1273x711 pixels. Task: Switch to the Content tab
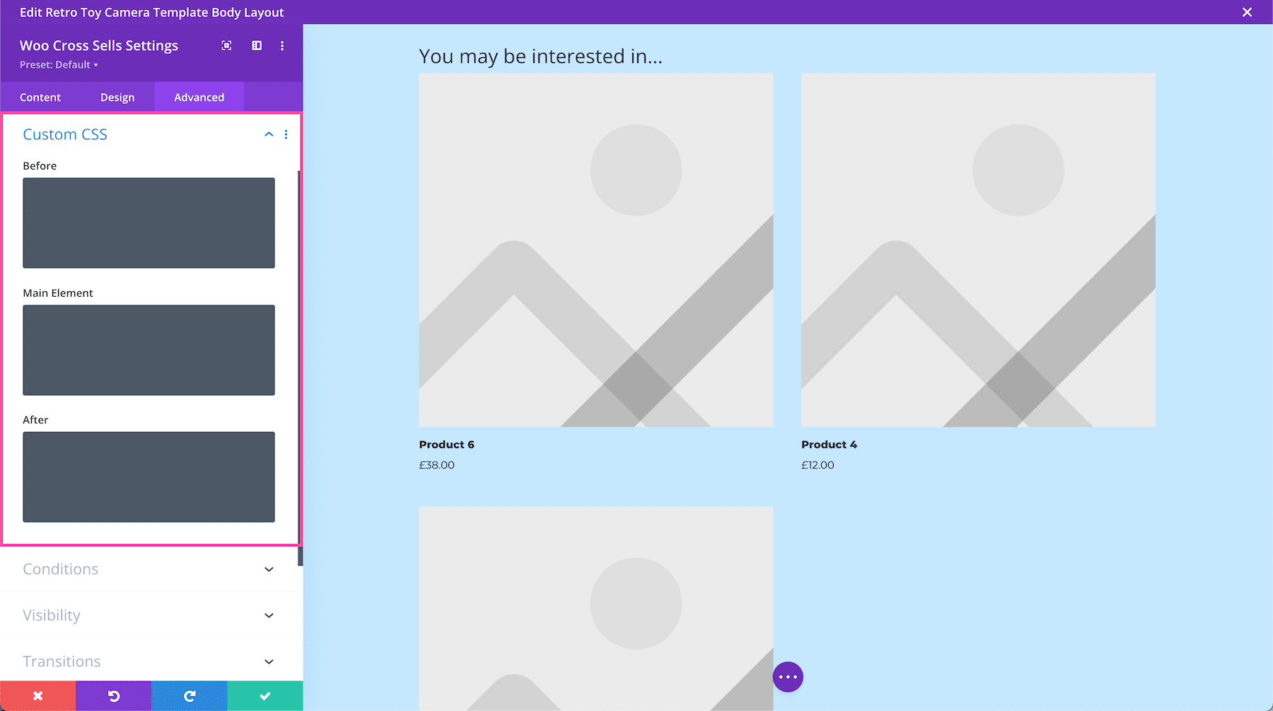40,97
